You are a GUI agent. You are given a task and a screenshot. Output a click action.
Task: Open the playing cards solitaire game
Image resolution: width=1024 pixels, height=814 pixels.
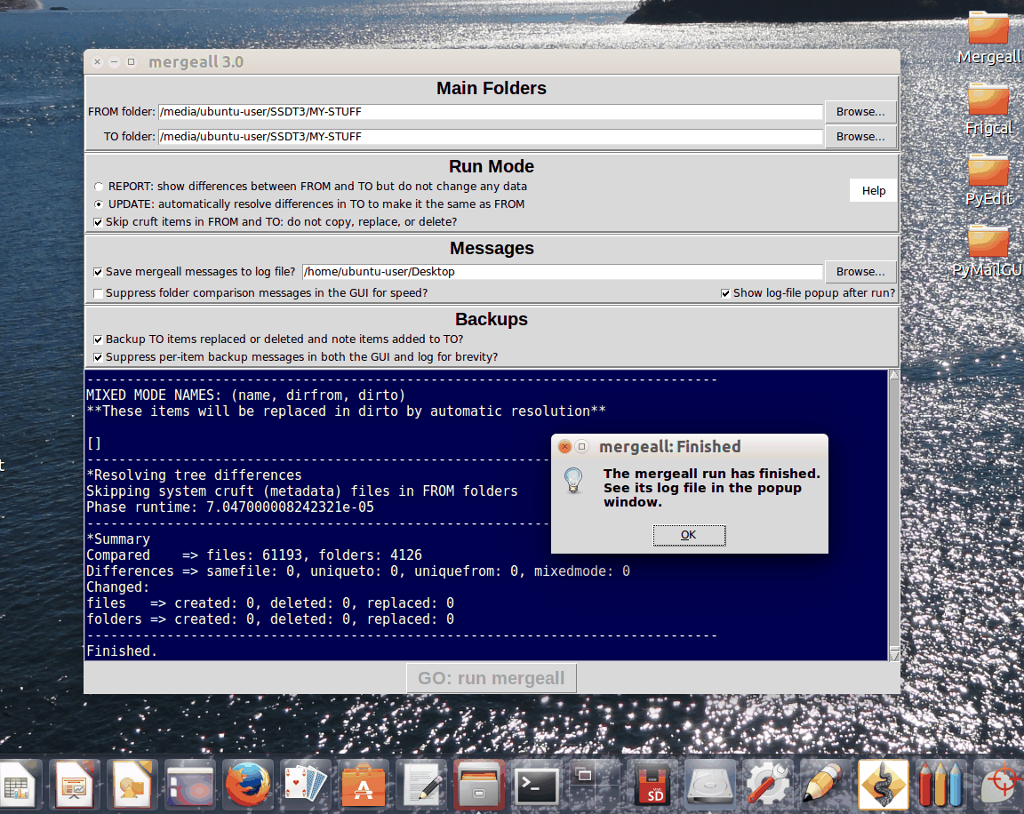coord(305,784)
